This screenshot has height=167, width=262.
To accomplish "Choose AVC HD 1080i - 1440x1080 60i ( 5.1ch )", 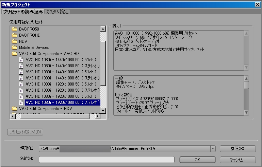I will click(x=61, y=72).
